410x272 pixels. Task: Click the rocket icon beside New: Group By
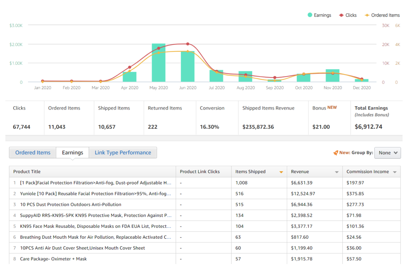(335, 153)
